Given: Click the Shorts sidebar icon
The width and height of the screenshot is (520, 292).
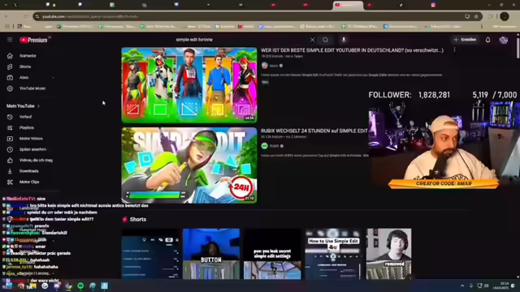Looking at the screenshot, I should point(10,67).
